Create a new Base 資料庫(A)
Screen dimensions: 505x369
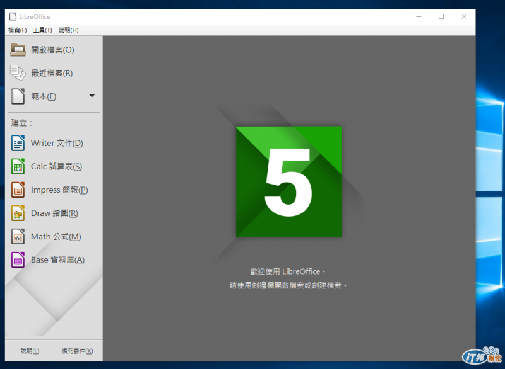58,260
